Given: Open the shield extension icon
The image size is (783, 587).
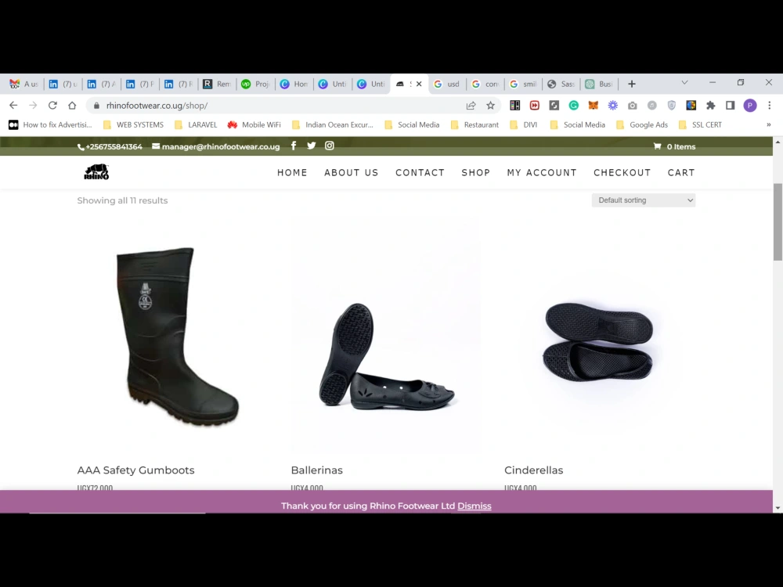Looking at the screenshot, I should click(672, 106).
